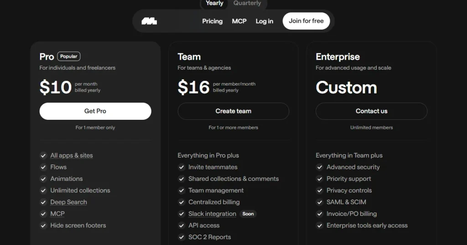Click the SAML & SCIM text
The width and height of the screenshot is (467, 245).
346,202
